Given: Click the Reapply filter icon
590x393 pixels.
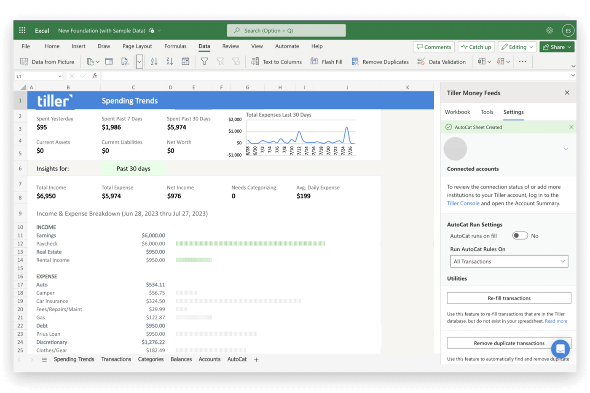Looking at the screenshot, I should pos(236,61).
